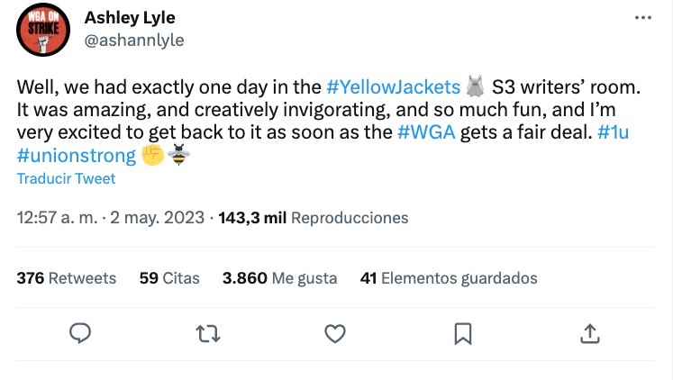Image resolution: width=673 pixels, height=380 pixels.
Task: Click Traducir Tweet to translate
Action: click(x=66, y=178)
